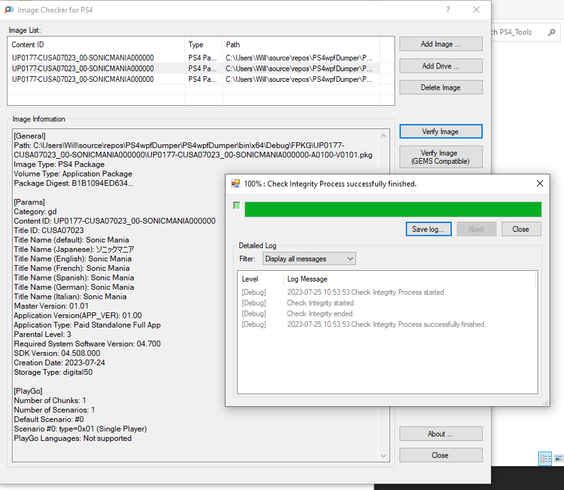Close the integrity progress dialog with X

click(539, 184)
